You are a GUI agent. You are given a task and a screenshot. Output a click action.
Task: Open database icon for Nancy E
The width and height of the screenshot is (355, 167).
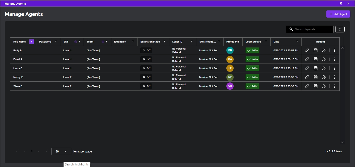pyautogui.click(x=315, y=77)
